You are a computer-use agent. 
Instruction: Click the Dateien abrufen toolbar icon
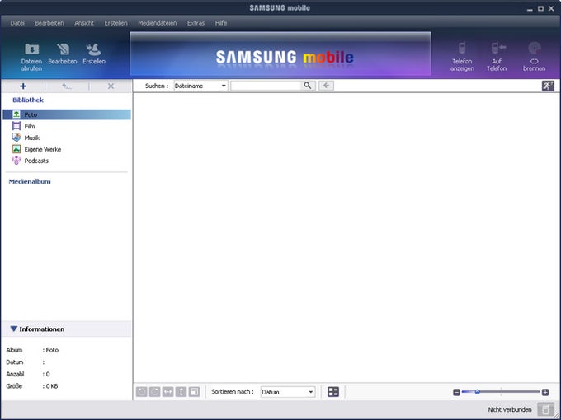[x=31, y=57]
